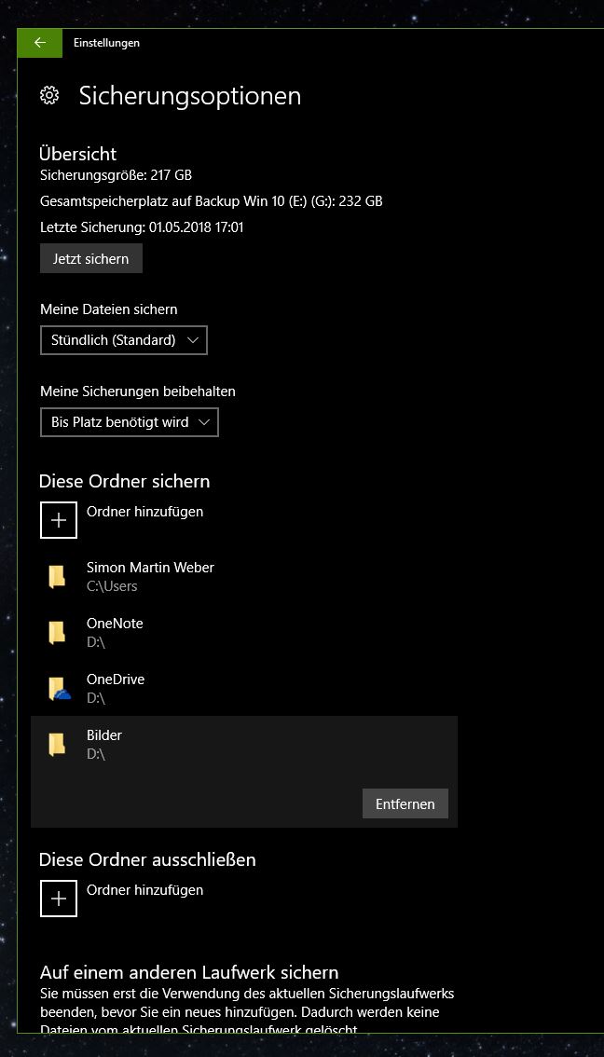Click the Meine Sicherungen beibehalten label
Screen dimensions: 604x1057
(138, 391)
